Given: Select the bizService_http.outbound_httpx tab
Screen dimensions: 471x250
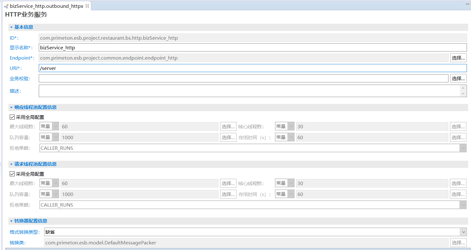Looking at the screenshot, I should tap(46, 6).
